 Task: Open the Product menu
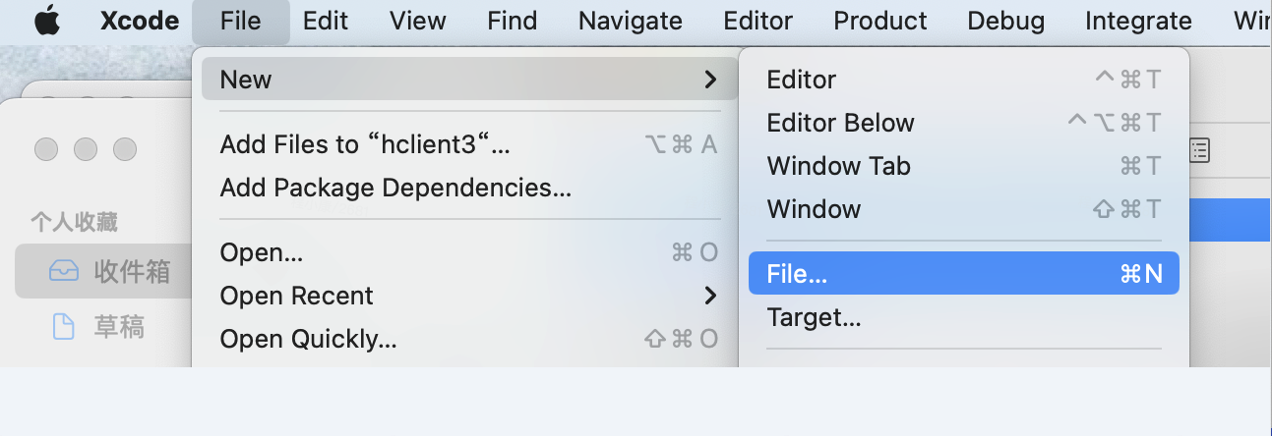tap(879, 21)
